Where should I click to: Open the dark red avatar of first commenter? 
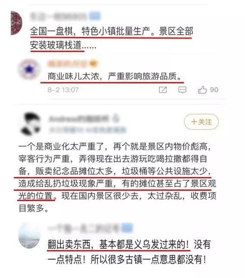[x=16, y=23]
